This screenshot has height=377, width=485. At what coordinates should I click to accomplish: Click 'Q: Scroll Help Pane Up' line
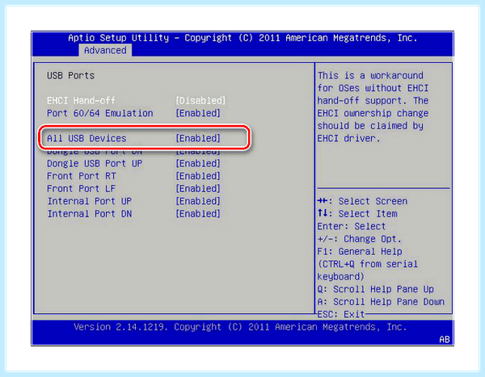376,289
